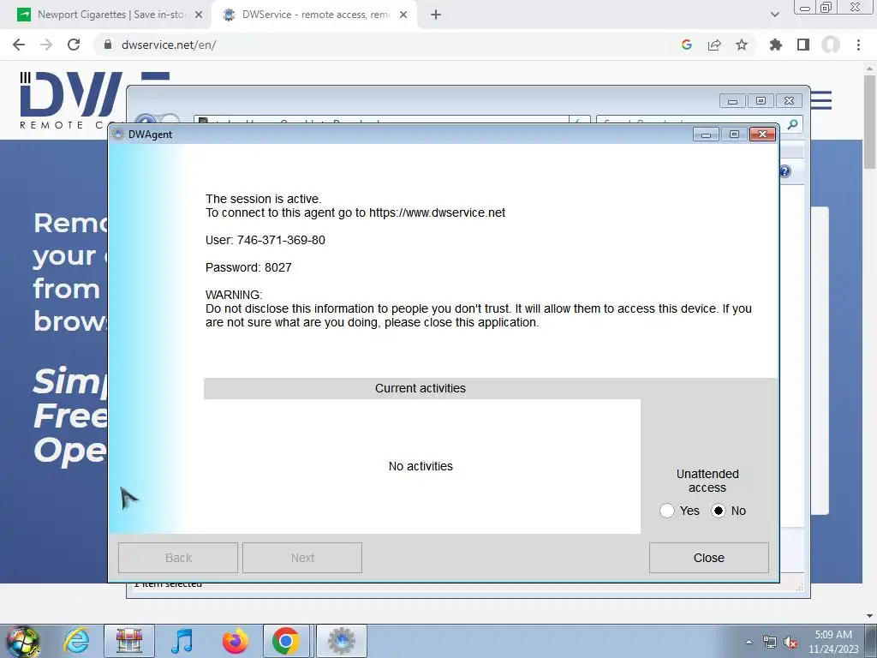The height and width of the screenshot is (658, 877).
Task: Toggle the Chrome side panel
Action: [x=803, y=45]
